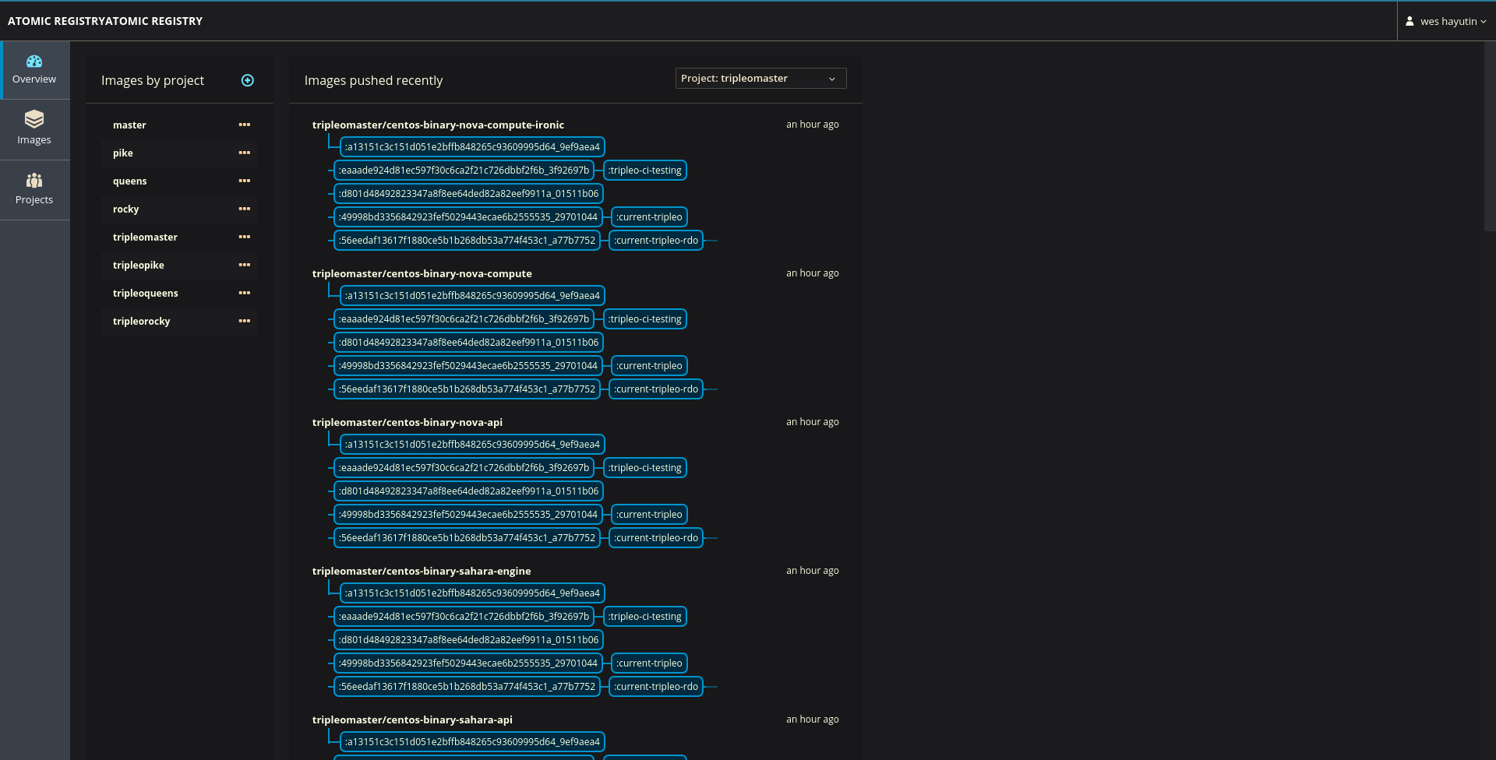Screen dimensions: 1496x760
Task: Click current-tripleo tag under nova-api
Action: pyautogui.click(x=649, y=514)
